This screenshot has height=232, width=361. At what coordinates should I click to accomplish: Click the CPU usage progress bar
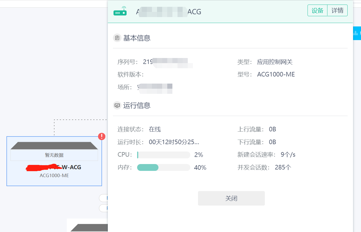164,155
